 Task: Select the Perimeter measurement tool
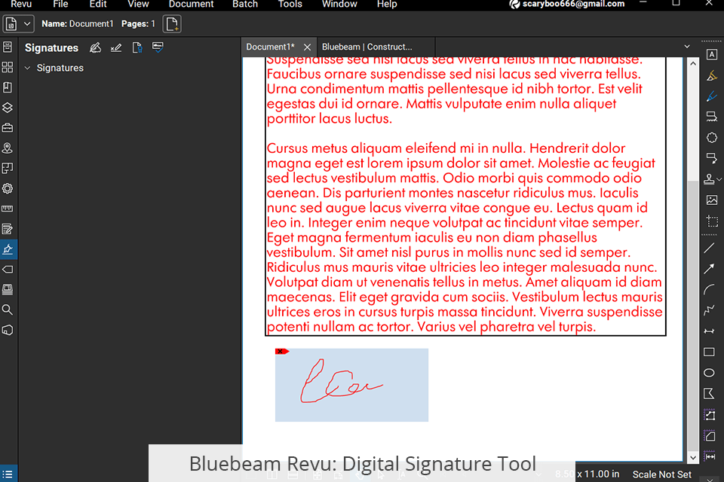point(709,435)
